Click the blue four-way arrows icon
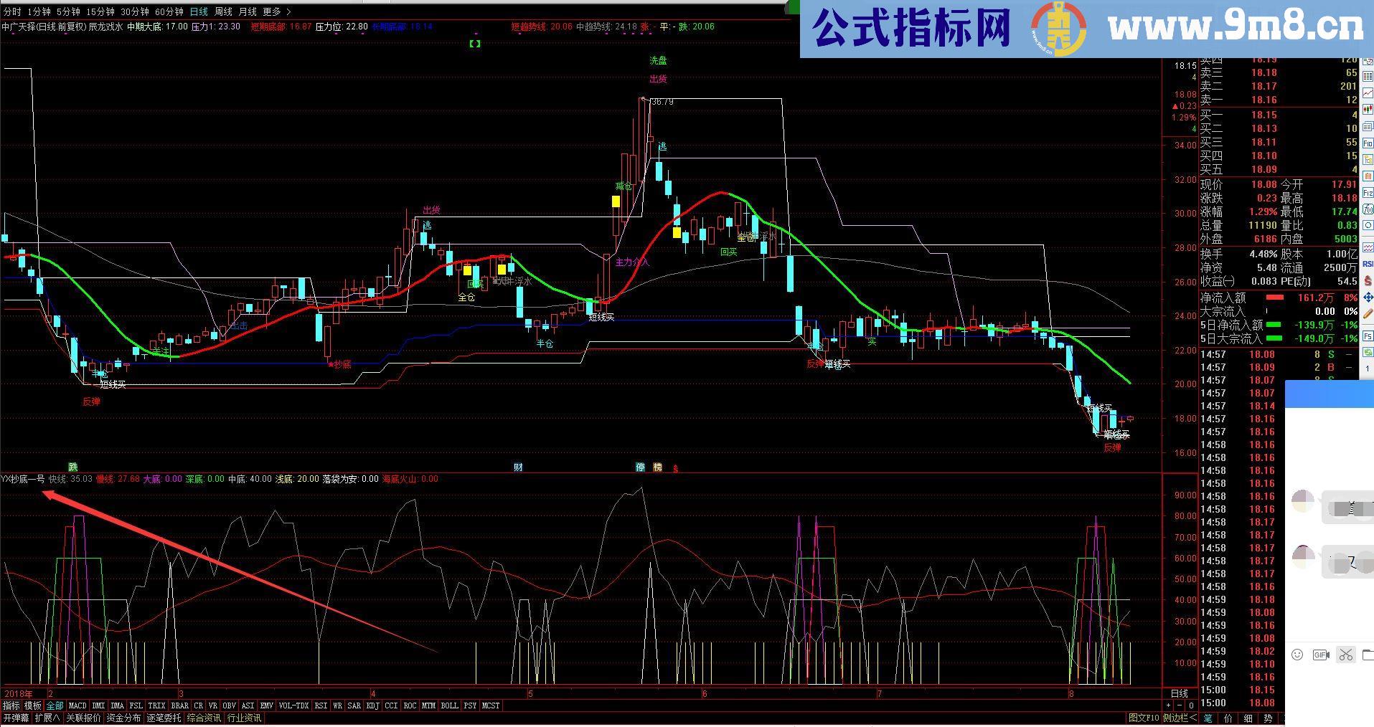Image resolution: width=1374 pixels, height=727 pixels. point(1368,297)
